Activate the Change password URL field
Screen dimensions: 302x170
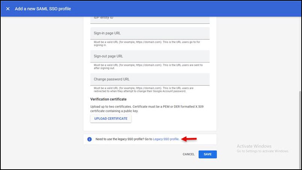(x=149, y=79)
